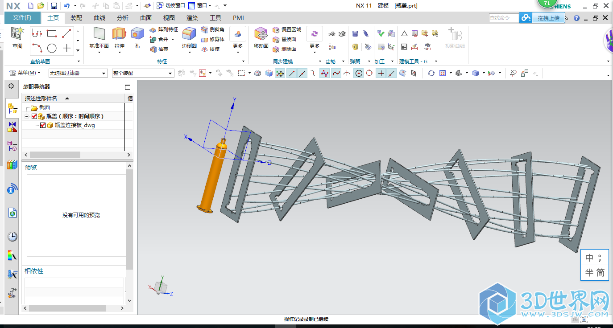
Task: Click the 倒斜角 chamfer tool
Action: point(212,29)
